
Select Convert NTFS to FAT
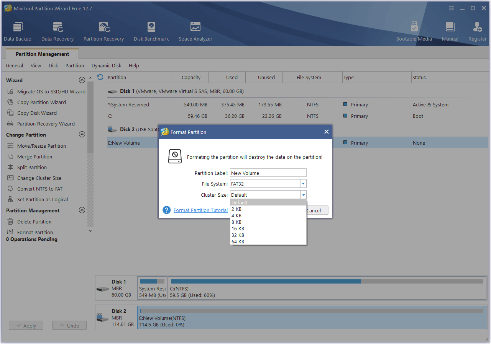point(35,189)
